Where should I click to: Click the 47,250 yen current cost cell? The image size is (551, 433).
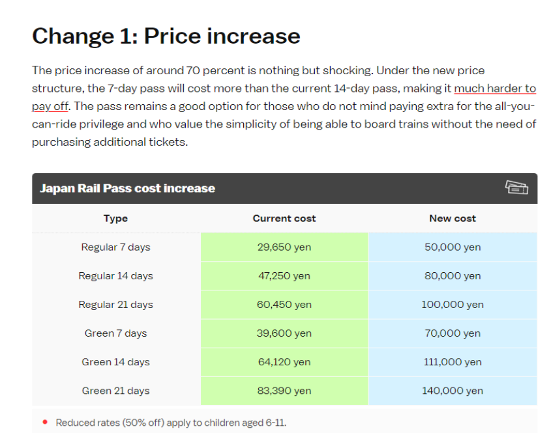(284, 276)
